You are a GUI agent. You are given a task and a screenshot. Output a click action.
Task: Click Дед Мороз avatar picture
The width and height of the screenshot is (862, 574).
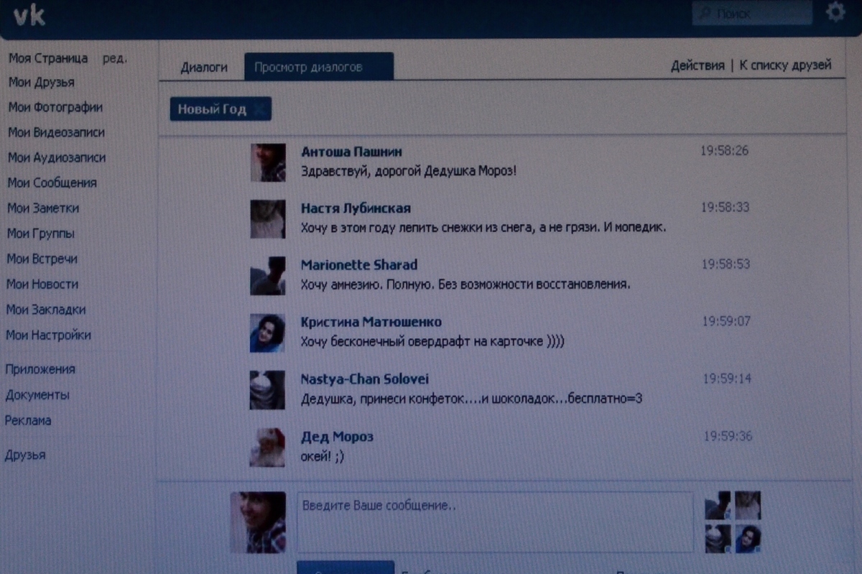(268, 448)
